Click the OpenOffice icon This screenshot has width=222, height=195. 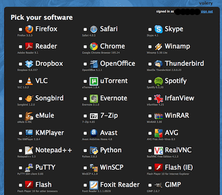tap(94, 64)
